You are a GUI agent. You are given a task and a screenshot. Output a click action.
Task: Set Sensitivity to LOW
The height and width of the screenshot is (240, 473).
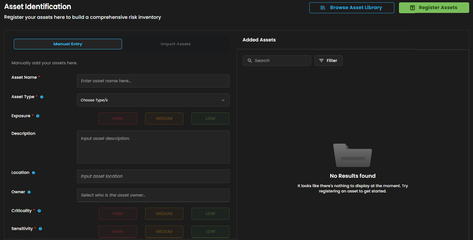[x=210, y=231]
